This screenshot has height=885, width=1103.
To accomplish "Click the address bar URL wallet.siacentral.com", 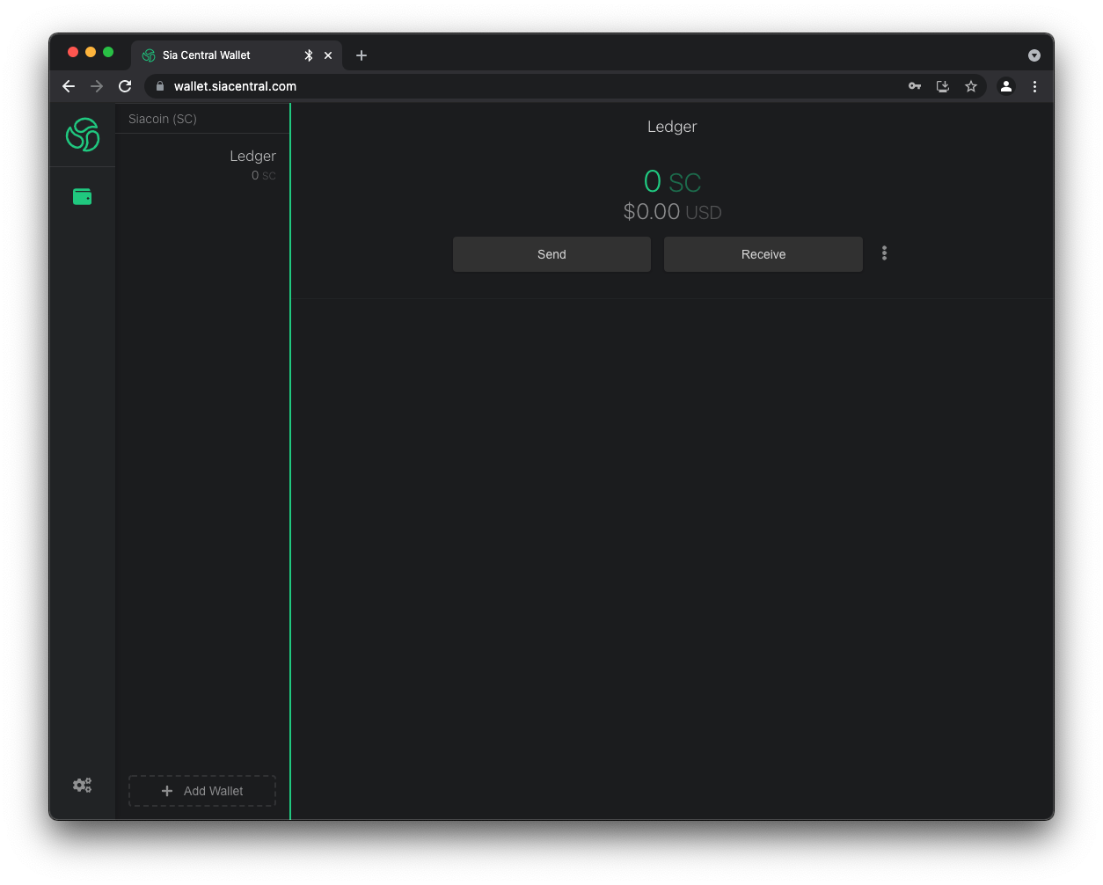I will [235, 86].
